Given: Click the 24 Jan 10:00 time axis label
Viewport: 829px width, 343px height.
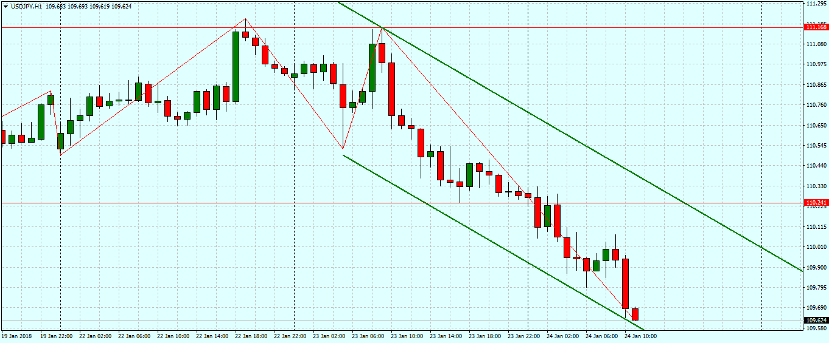Looking at the screenshot, I should tap(640, 335).
